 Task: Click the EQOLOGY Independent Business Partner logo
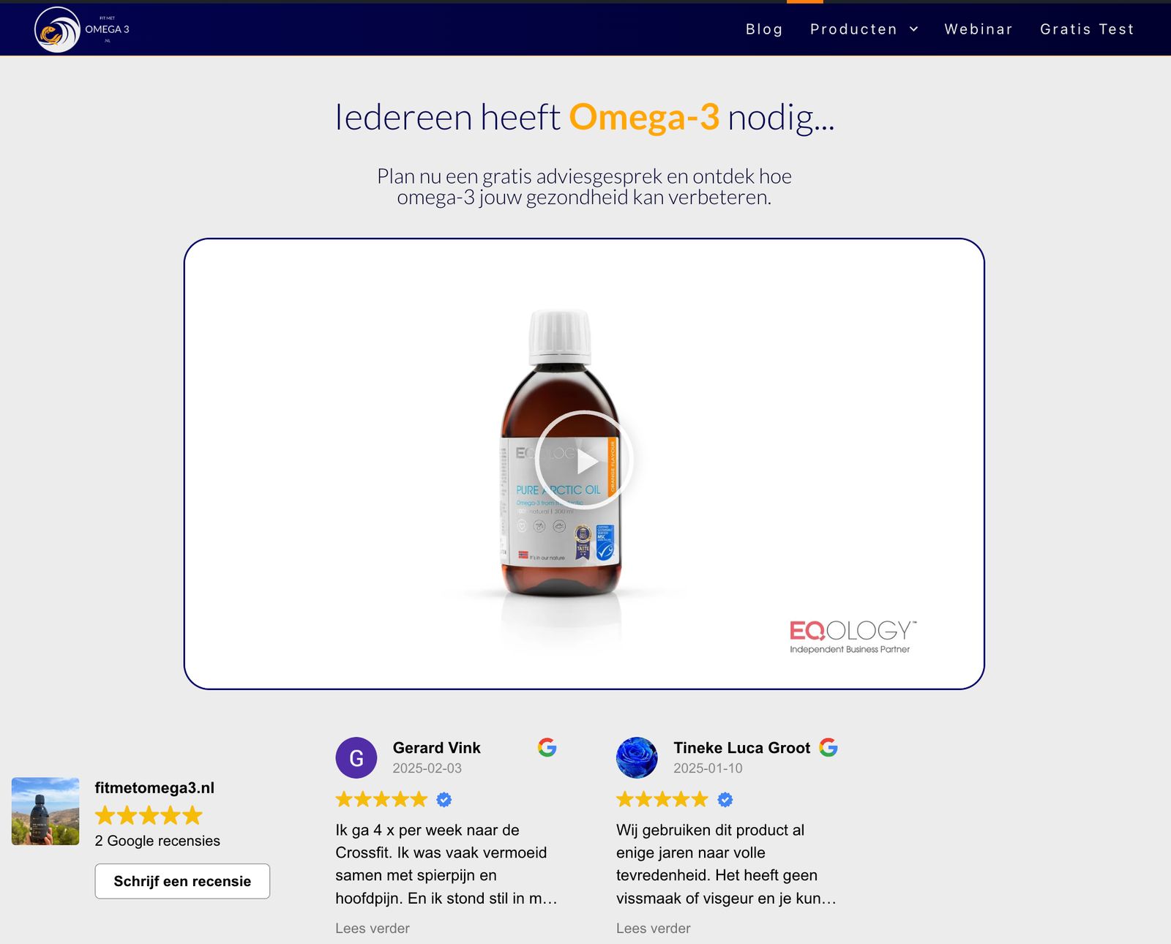tap(853, 637)
